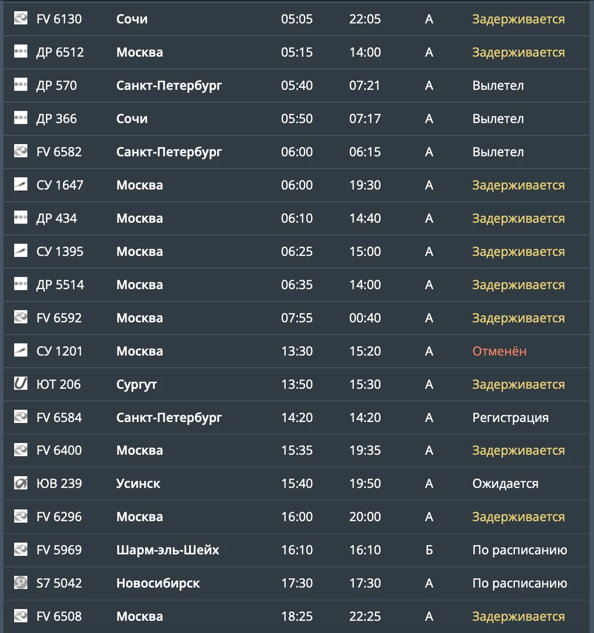Click the Aeroflot logo beside cancelled СУ 1201
The width and height of the screenshot is (594, 633).
(x=21, y=350)
